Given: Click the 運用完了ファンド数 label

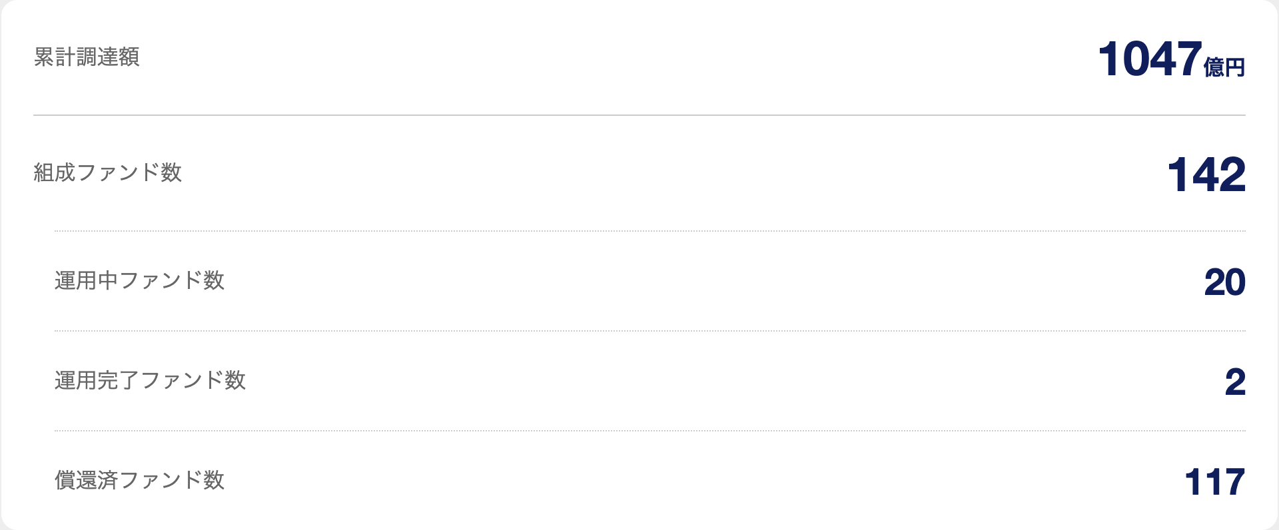Looking at the screenshot, I should (150, 381).
